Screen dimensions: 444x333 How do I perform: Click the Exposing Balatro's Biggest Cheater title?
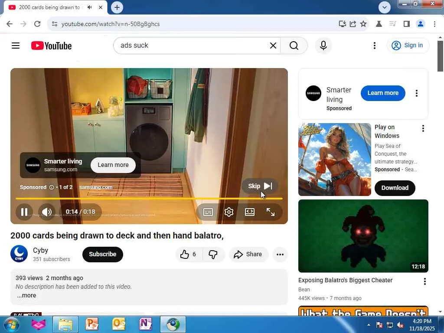345,280
